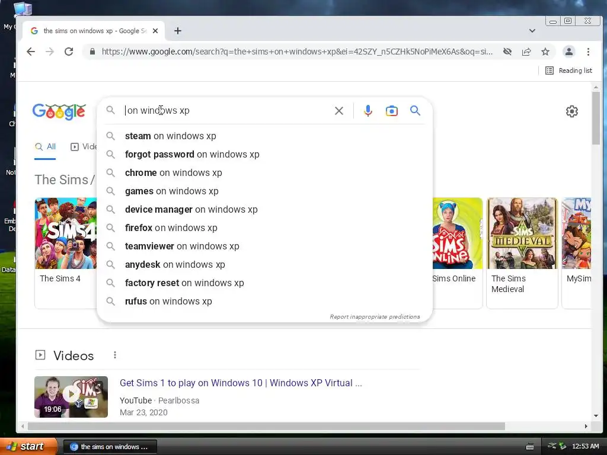The image size is (607, 455).
Task: Open Get Sims 1 to play video link
Action: point(241,383)
